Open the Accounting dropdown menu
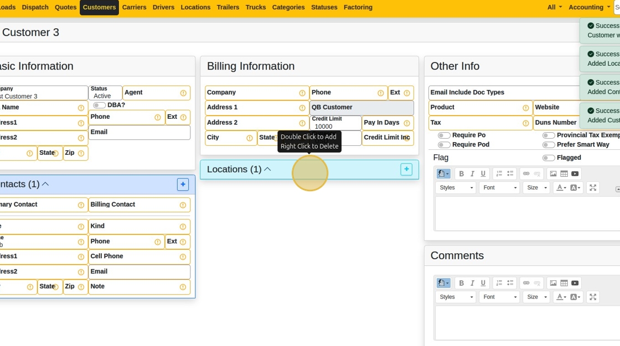The height and width of the screenshot is (346, 620). [589, 7]
